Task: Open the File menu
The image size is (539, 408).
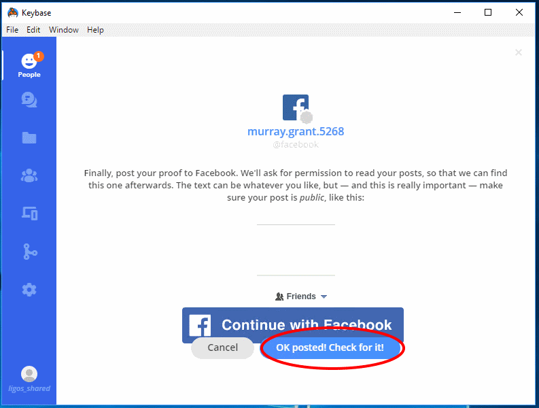Action: tap(12, 30)
